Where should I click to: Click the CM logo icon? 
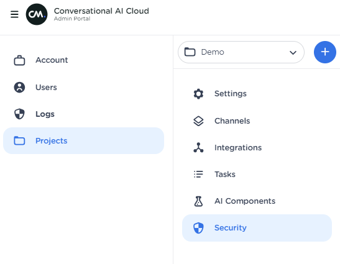[37, 14]
